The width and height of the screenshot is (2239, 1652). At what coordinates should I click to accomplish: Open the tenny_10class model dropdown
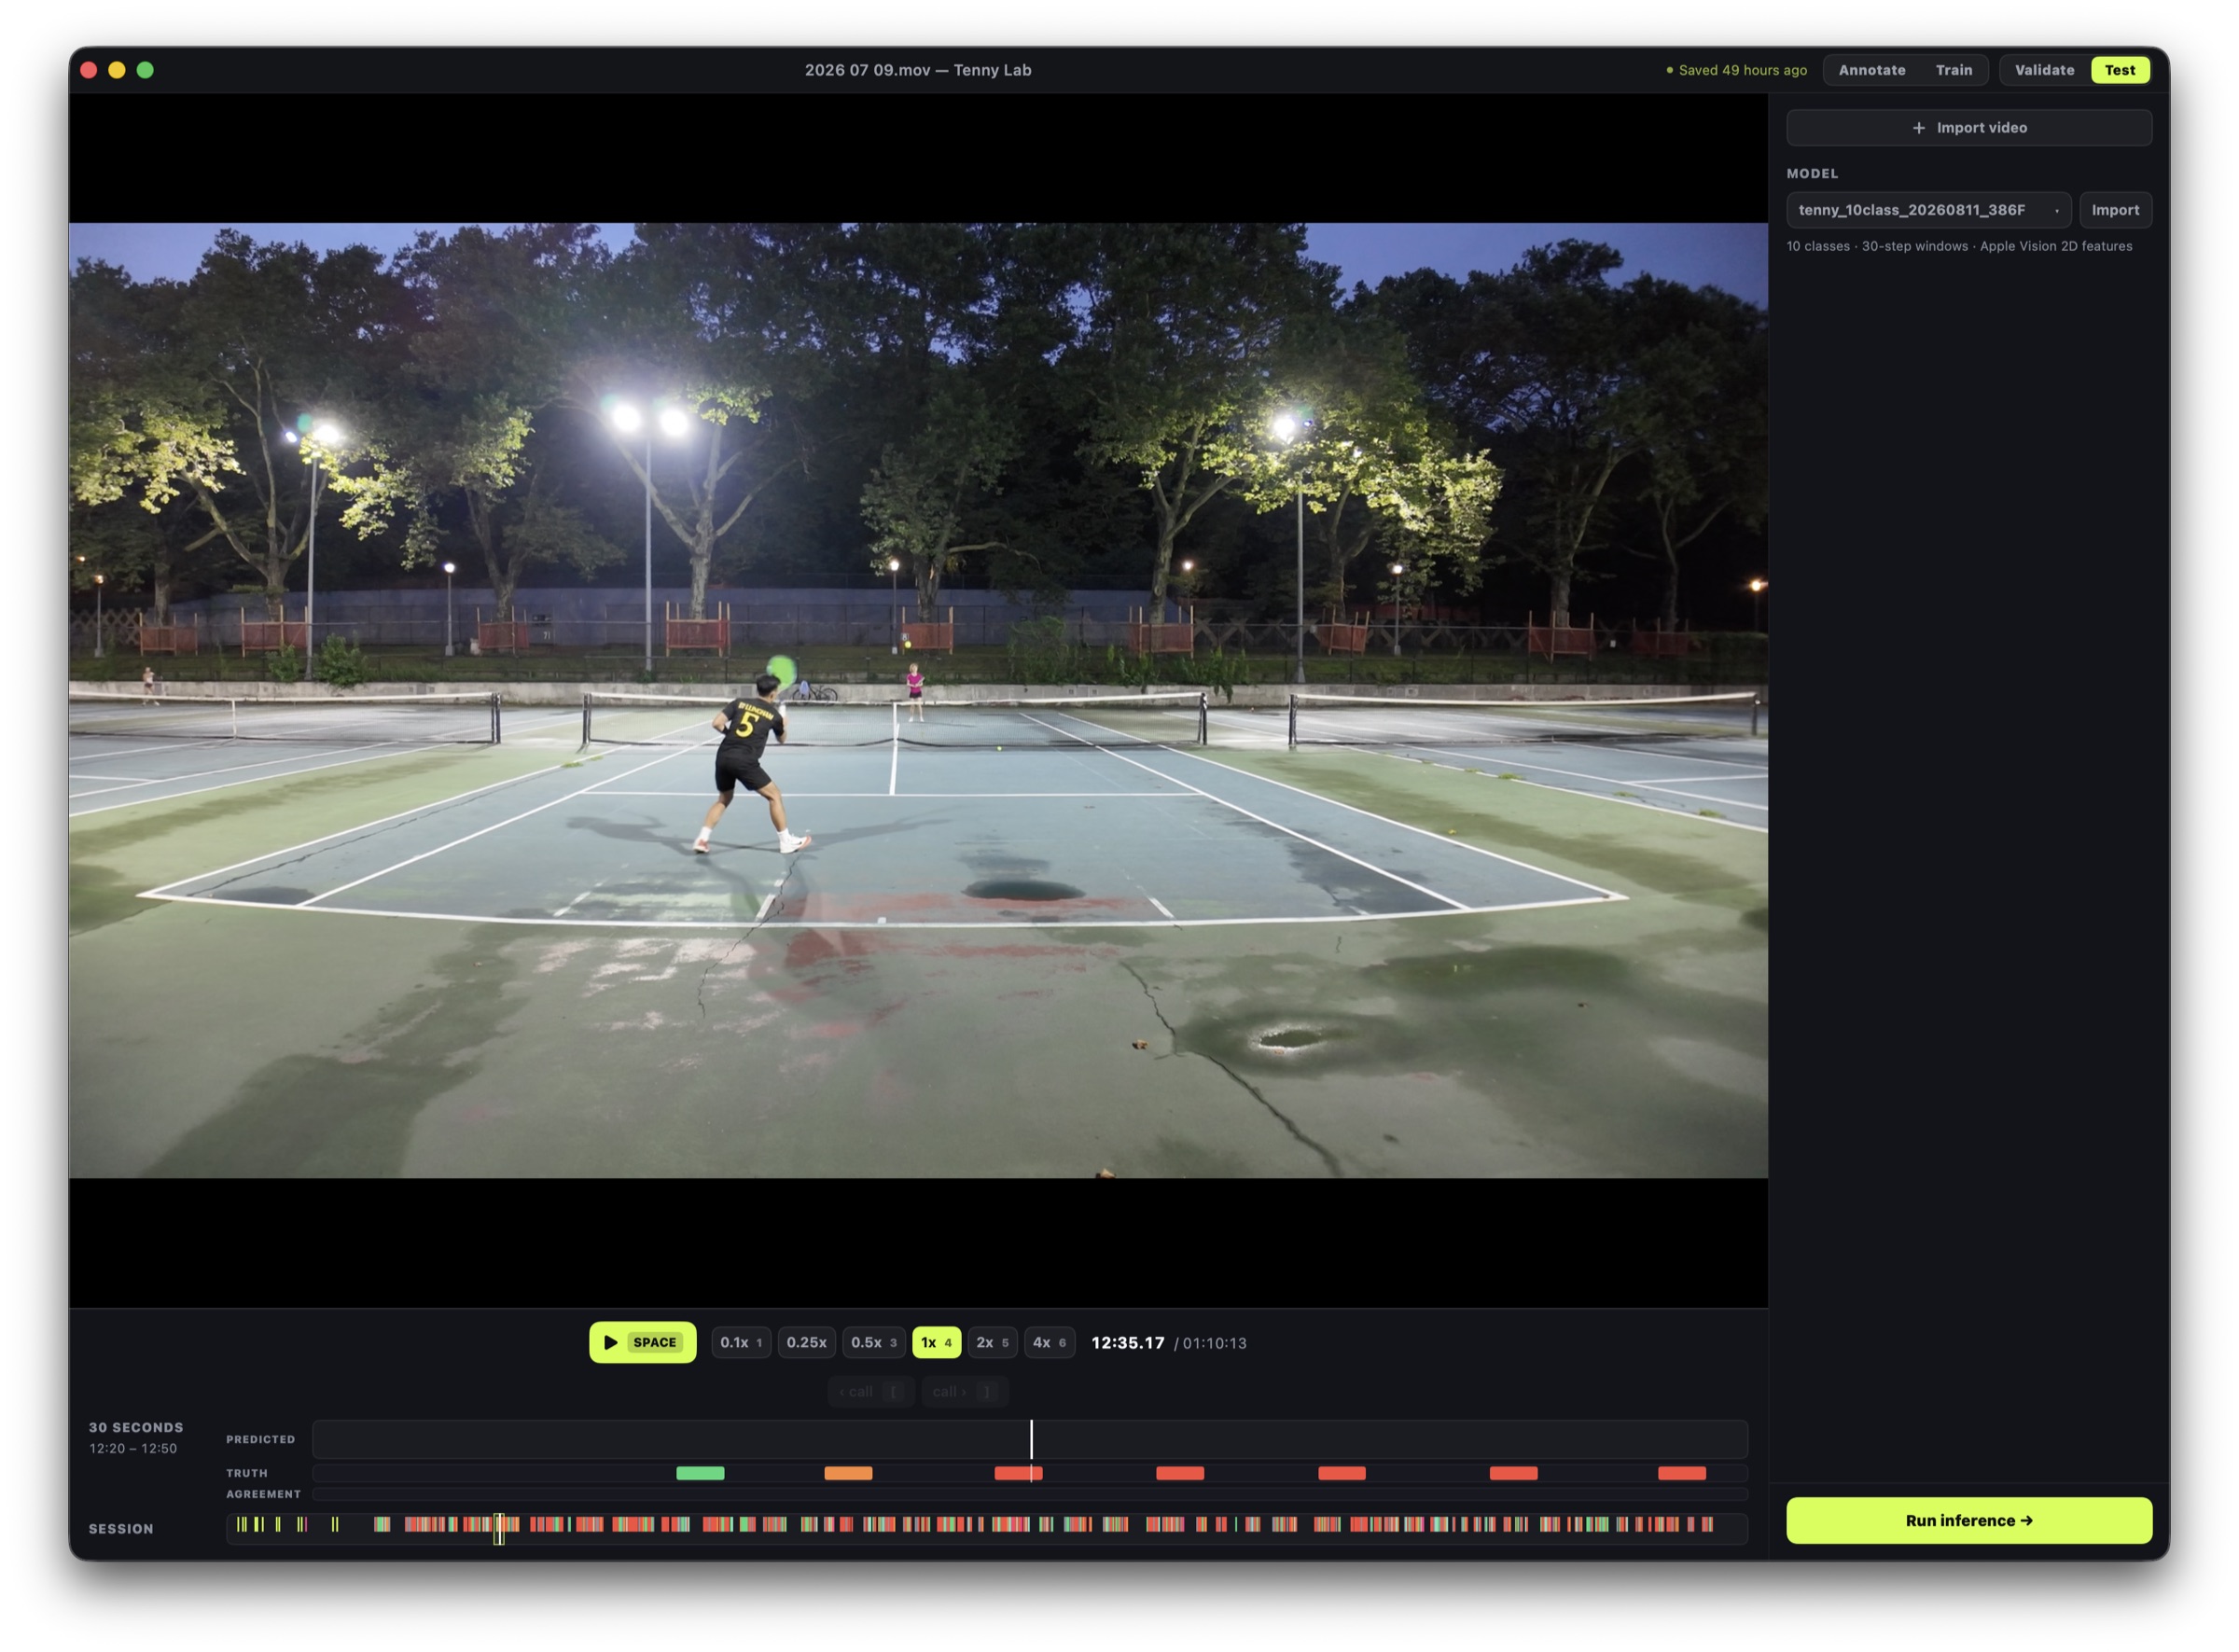[x=1927, y=210]
